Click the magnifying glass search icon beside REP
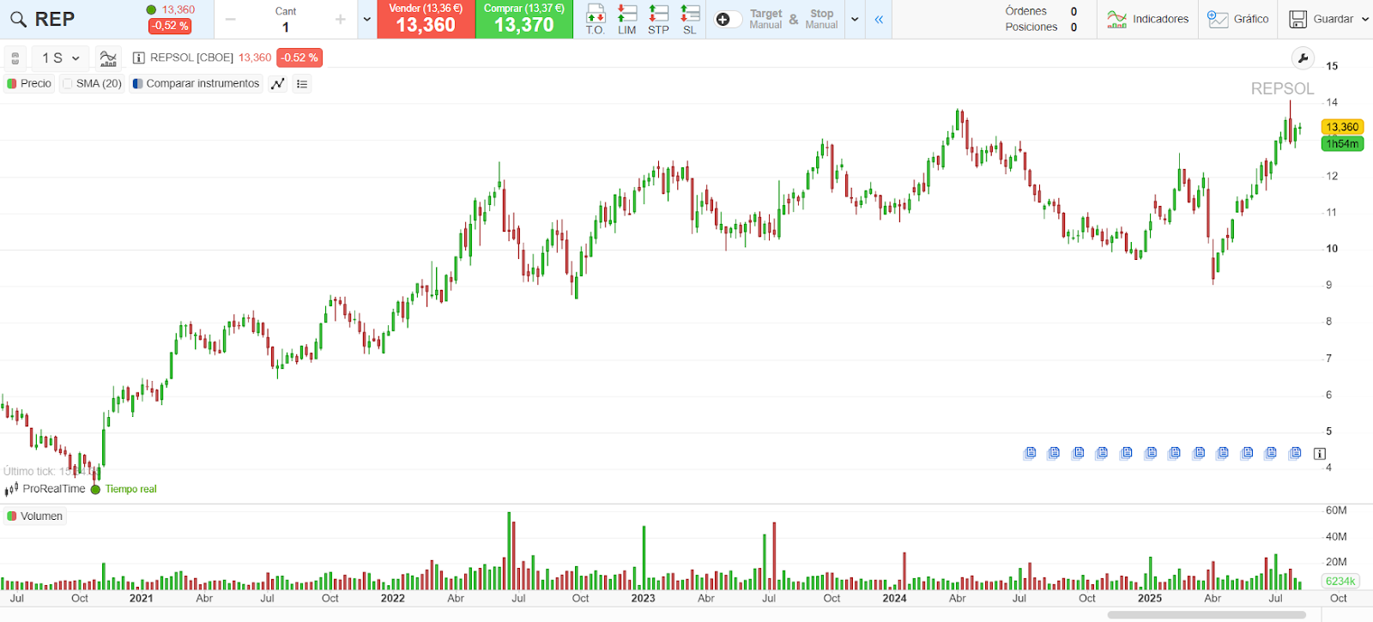Screen dimensions: 1373x622 (x=18, y=19)
